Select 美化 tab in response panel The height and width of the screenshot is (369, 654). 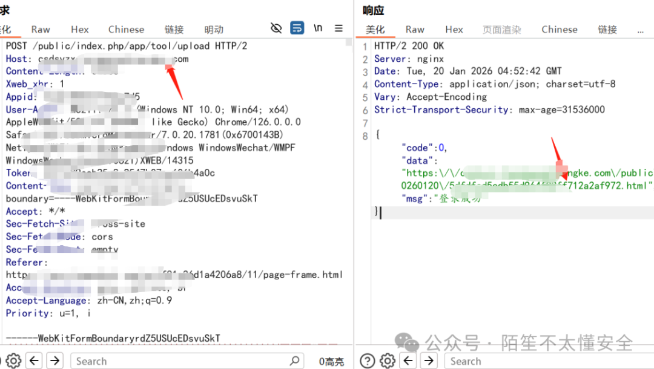pos(375,30)
